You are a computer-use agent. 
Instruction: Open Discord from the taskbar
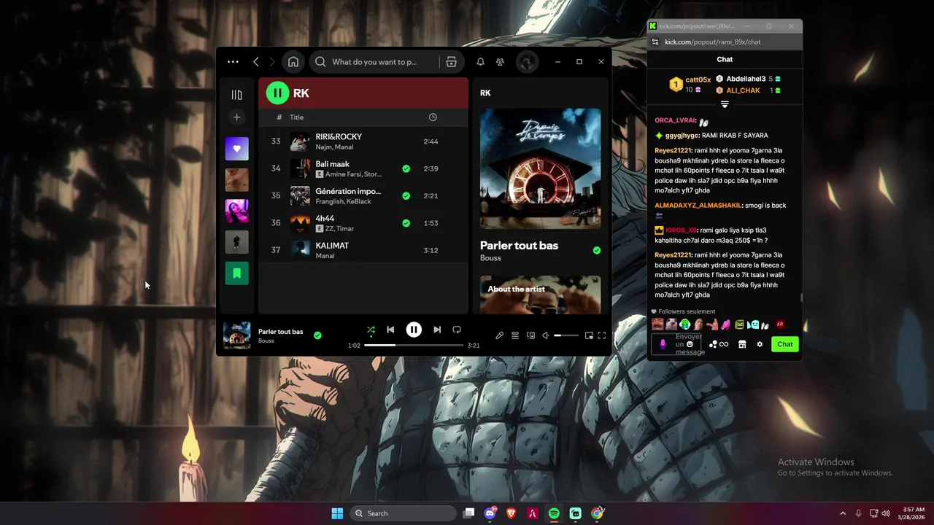490,513
